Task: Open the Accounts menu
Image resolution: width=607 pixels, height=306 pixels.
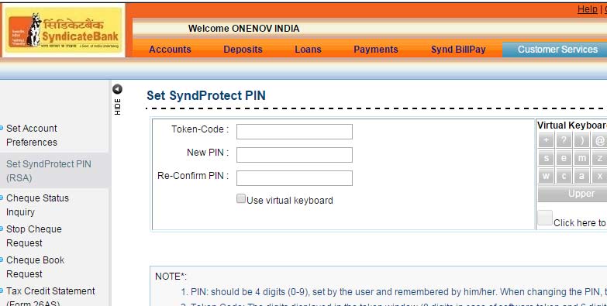Action: pos(170,50)
